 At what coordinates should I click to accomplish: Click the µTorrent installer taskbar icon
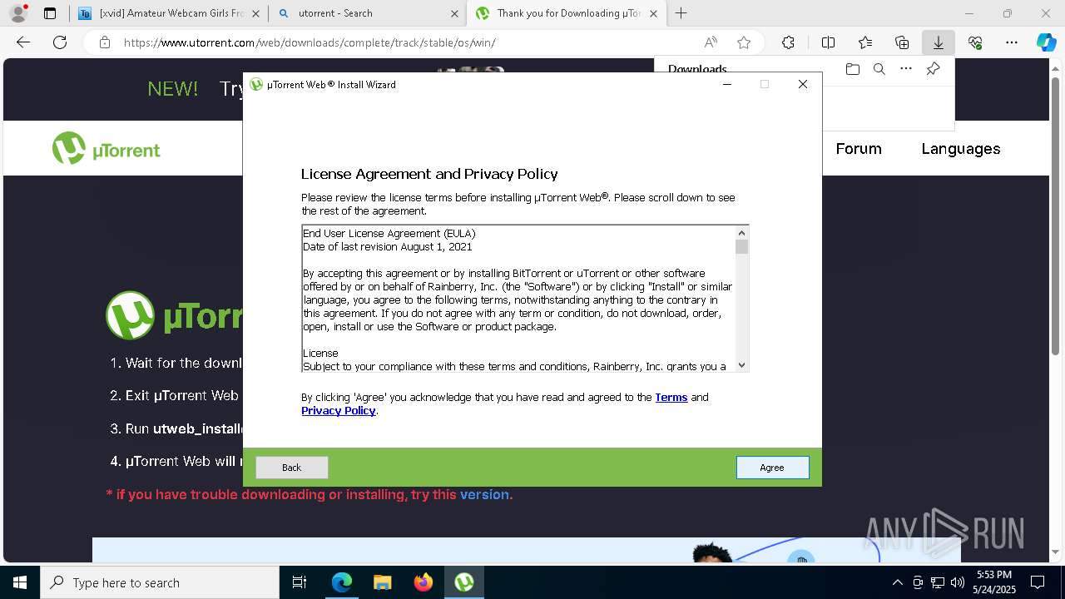[x=464, y=582]
